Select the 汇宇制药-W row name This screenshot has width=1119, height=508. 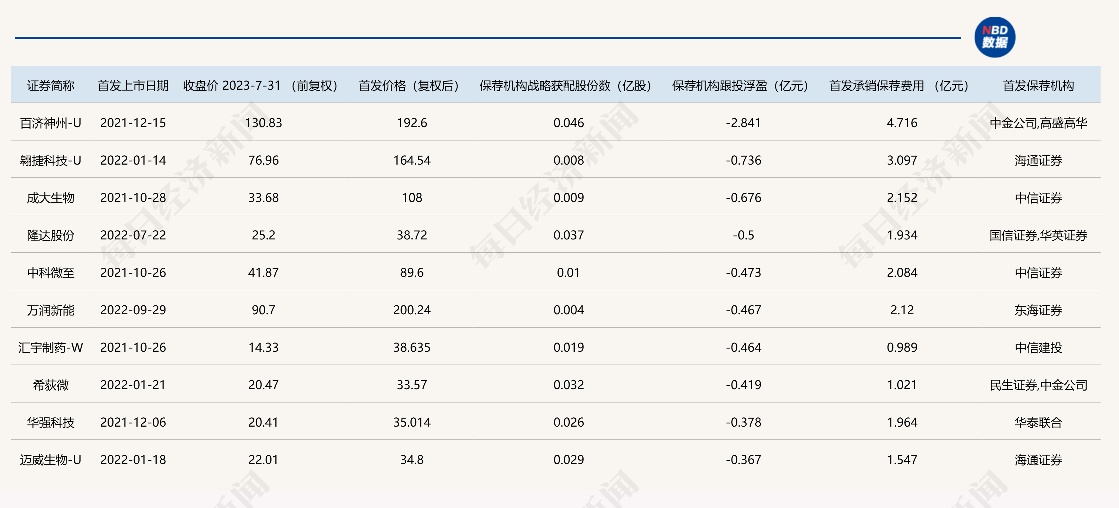[51, 347]
